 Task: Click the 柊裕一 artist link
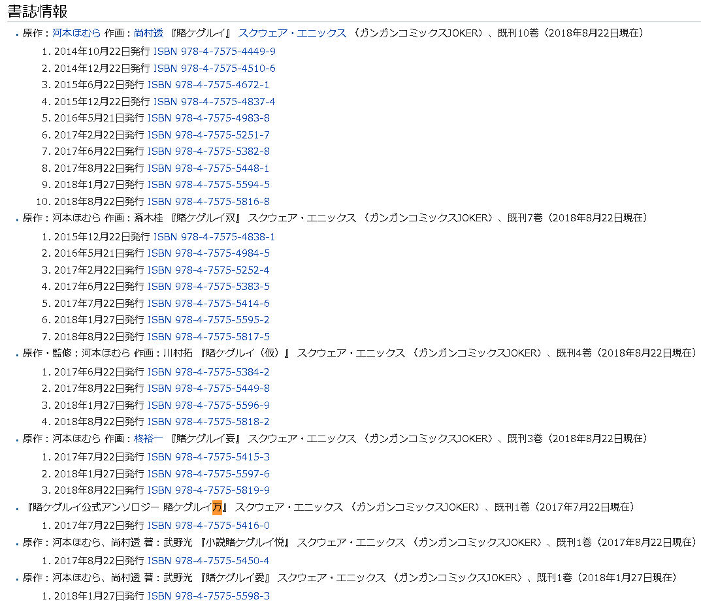point(148,439)
